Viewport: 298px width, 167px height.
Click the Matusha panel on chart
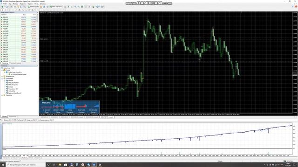pos(69,107)
